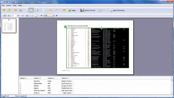Click the Rows Count: 41 status text

(21, 96)
